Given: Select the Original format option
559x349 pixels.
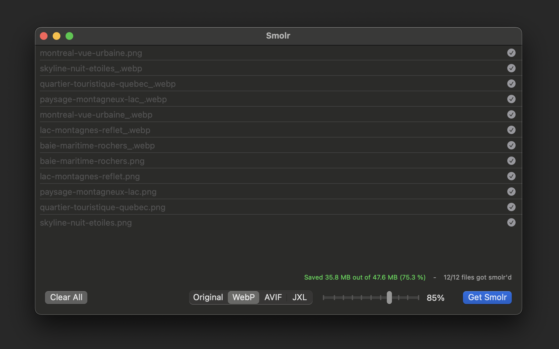Looking at the screenshot, I should pyautogui.click(x=208, y=297).
